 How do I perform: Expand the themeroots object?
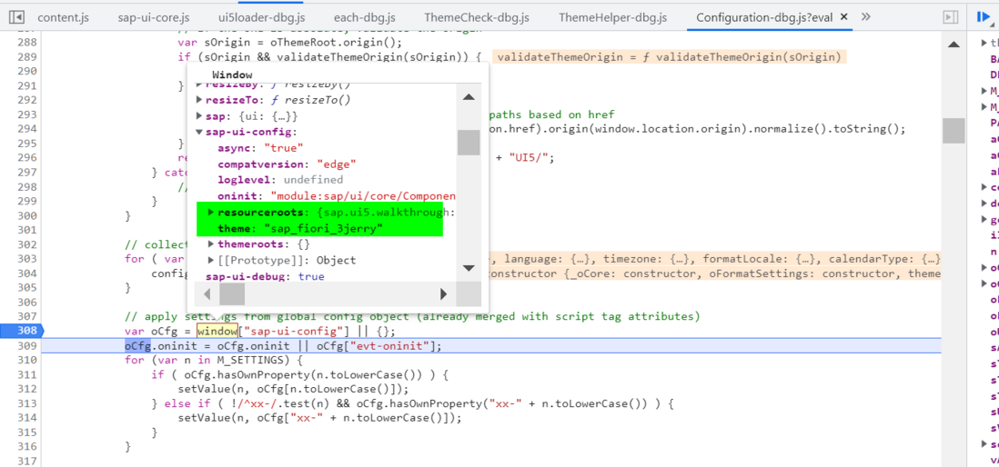tap(212, 244)
